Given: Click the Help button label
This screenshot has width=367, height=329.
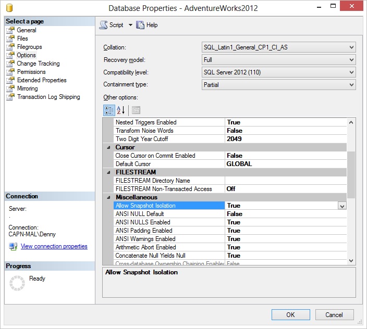Looking at the screenshot, I should pyautogui.click(x=152, y=25).
